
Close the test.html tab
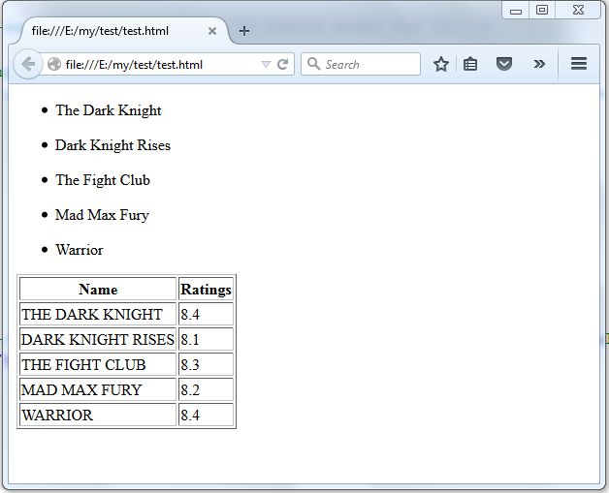point(212,31)
